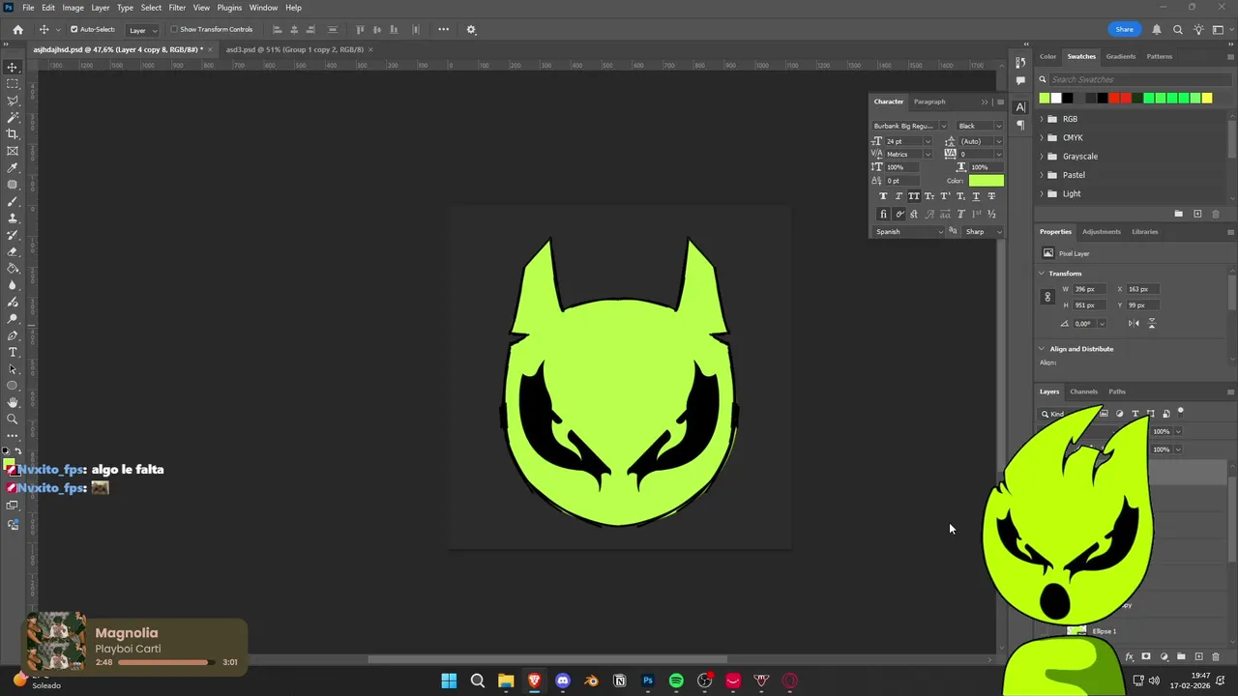Expand the Pastel swatch group
This screenshot has width=1238, height=696.
click(1042, 175)
